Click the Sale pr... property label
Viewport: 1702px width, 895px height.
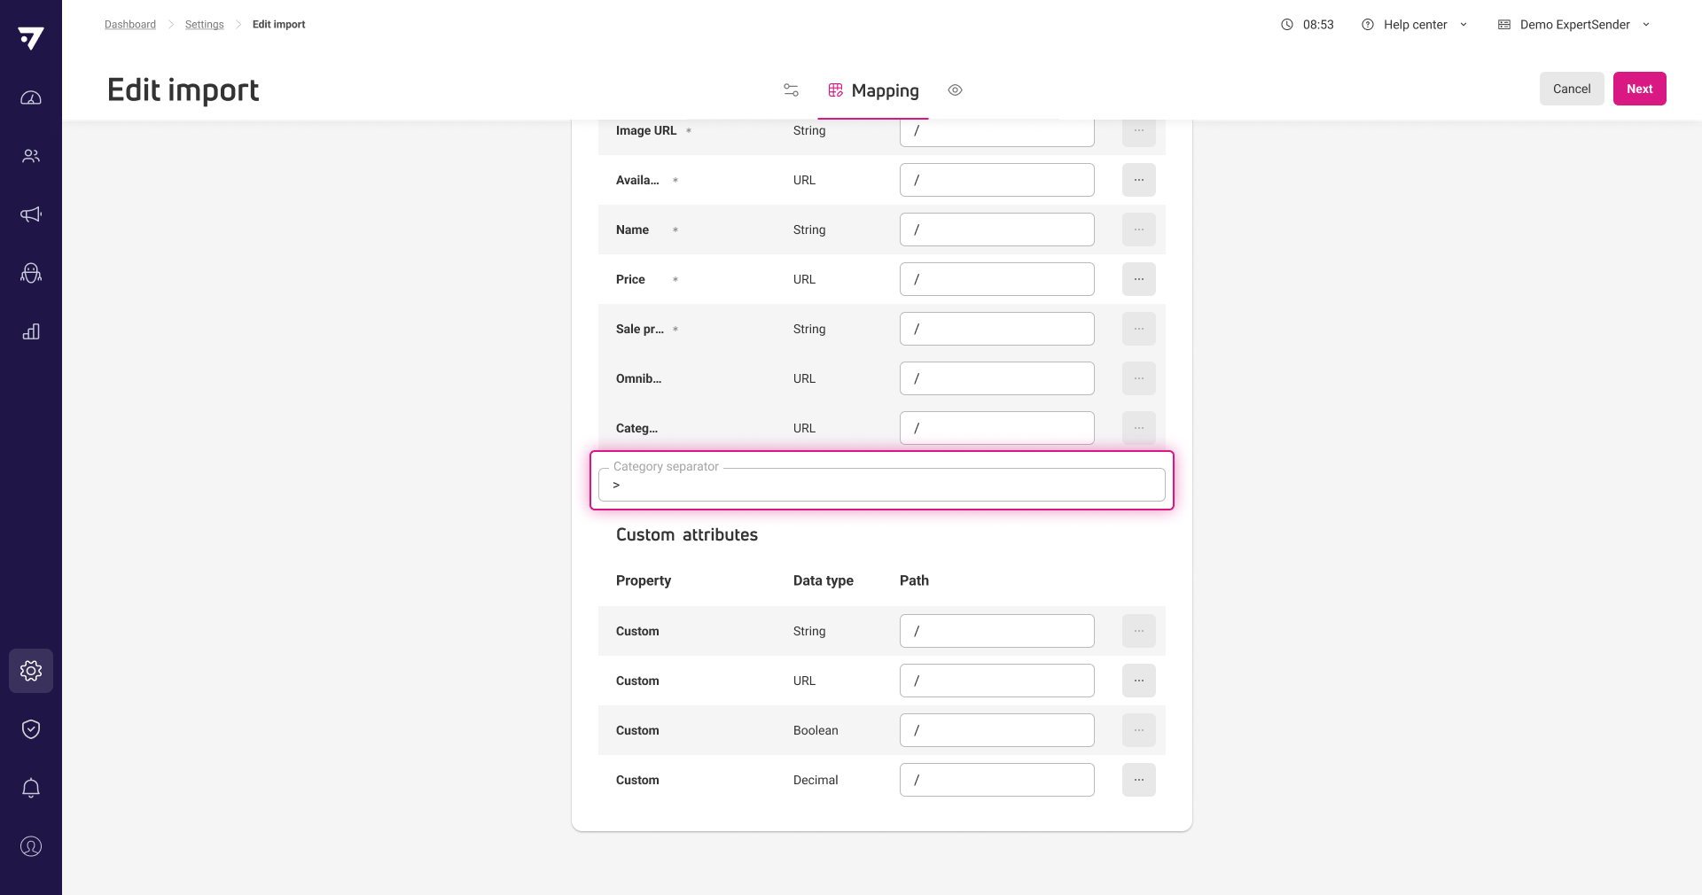point(640,329)
